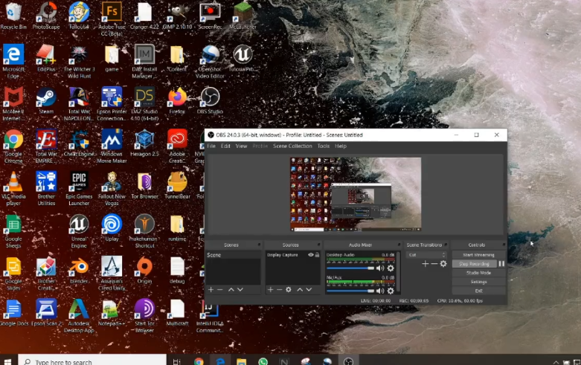Pop out the Sources dock
The height and width of the screenshot is (365, 581).
click(x=318, y=245)
